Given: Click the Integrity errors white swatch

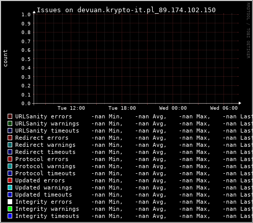Looking at the screenshot, I should [x=10, y=202].
